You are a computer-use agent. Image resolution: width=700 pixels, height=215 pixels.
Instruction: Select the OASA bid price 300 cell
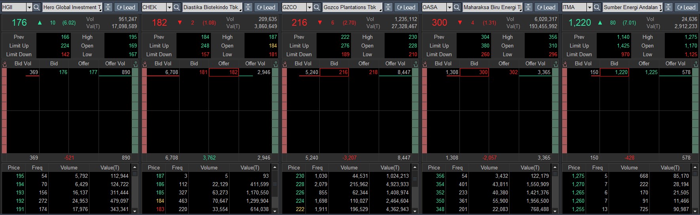pos(474,72)
